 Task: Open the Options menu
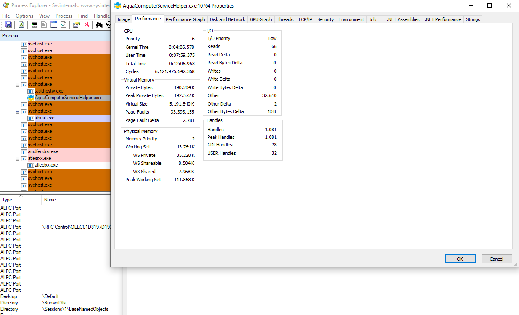(24, 16)
